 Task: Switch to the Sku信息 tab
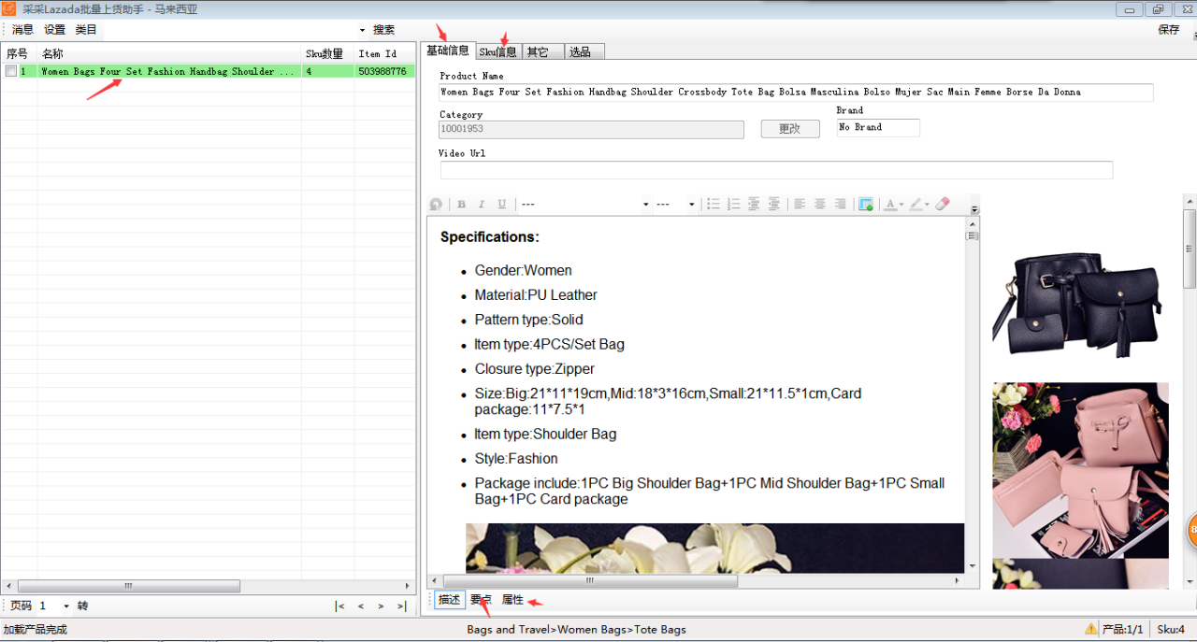[x=498, y=51]
